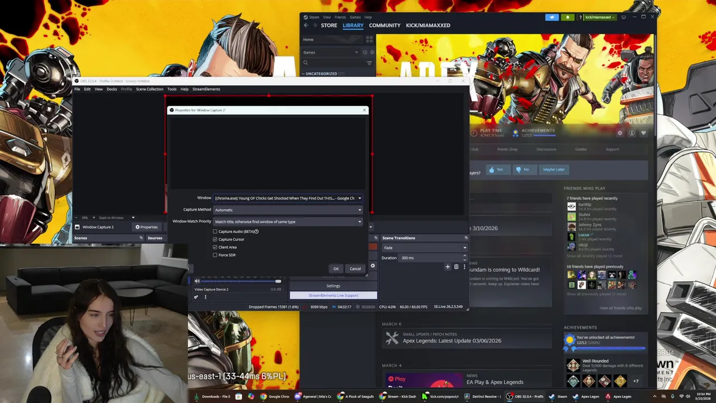The width and height of the screenshot is (716, 403).
Task: Open the Downloads File Explorer taskbar item
Action: (x=212, y=396)
